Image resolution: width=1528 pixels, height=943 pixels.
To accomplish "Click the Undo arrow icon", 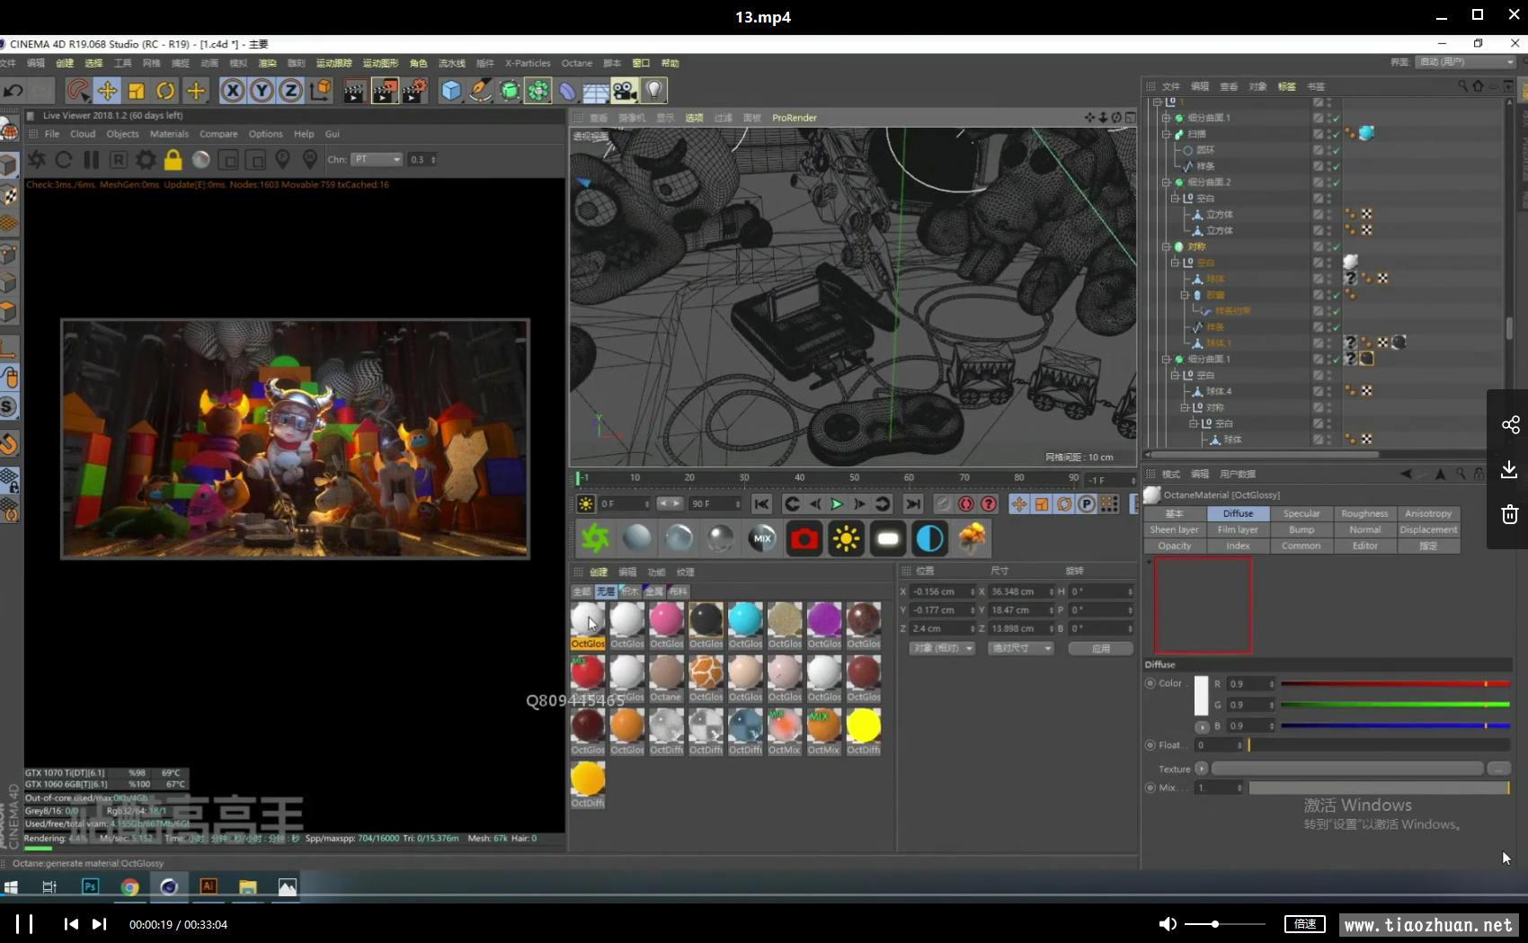I will pos(13,90).
